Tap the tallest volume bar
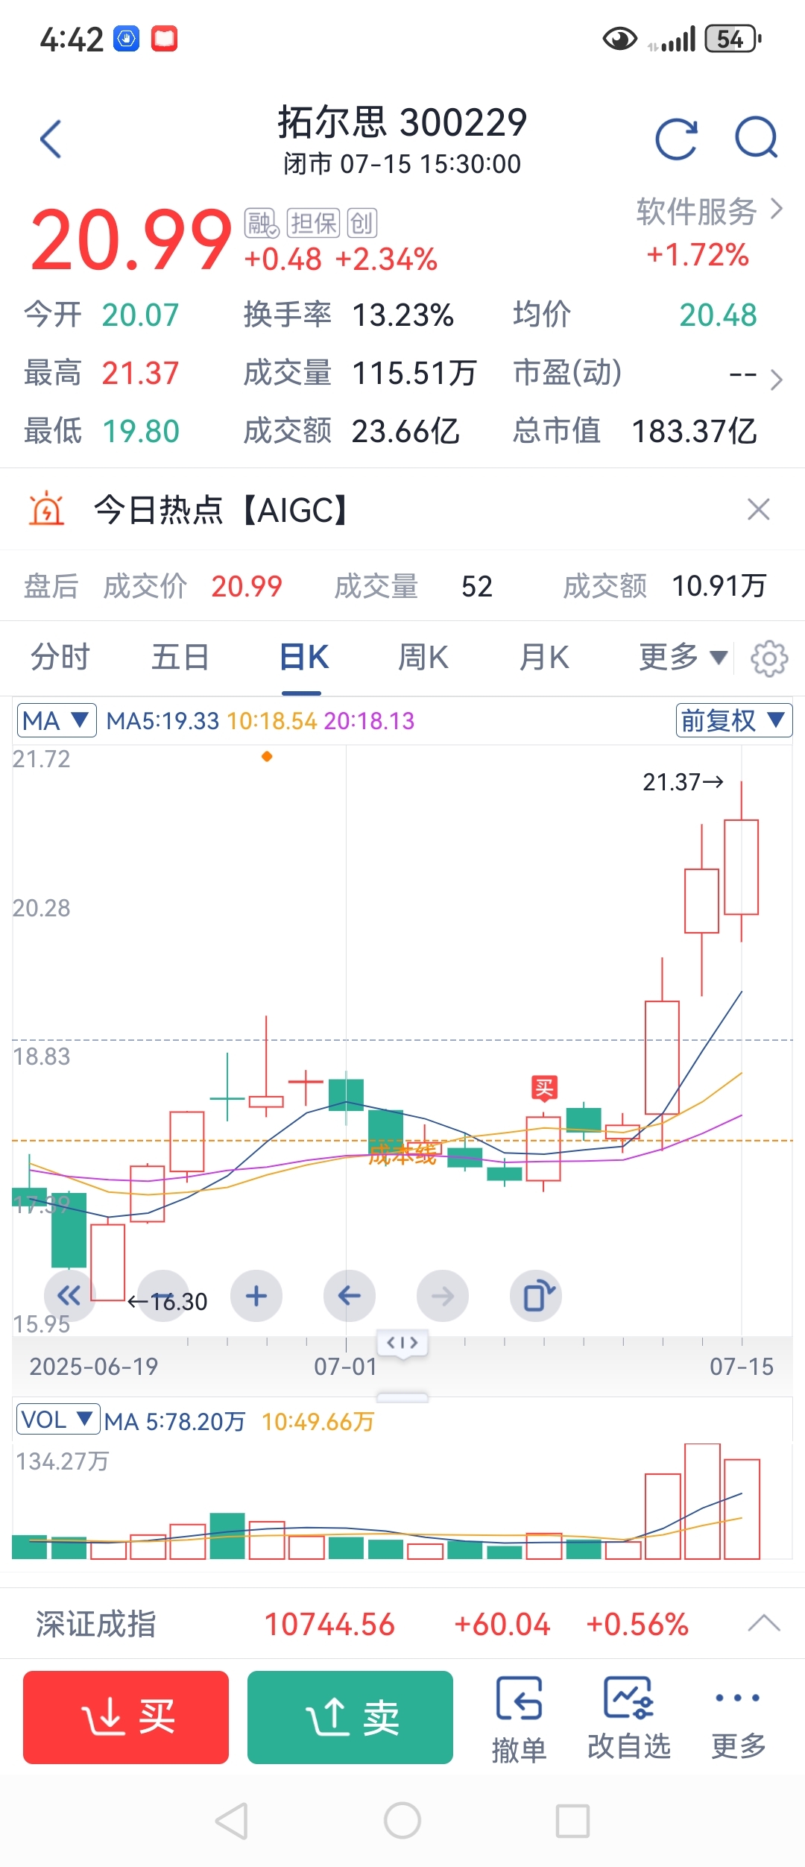This screenshot has width=805, height=1867. coord(702,1502)
